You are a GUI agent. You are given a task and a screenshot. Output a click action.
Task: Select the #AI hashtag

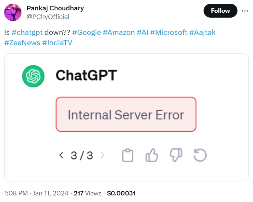click(x=142, y=32)
